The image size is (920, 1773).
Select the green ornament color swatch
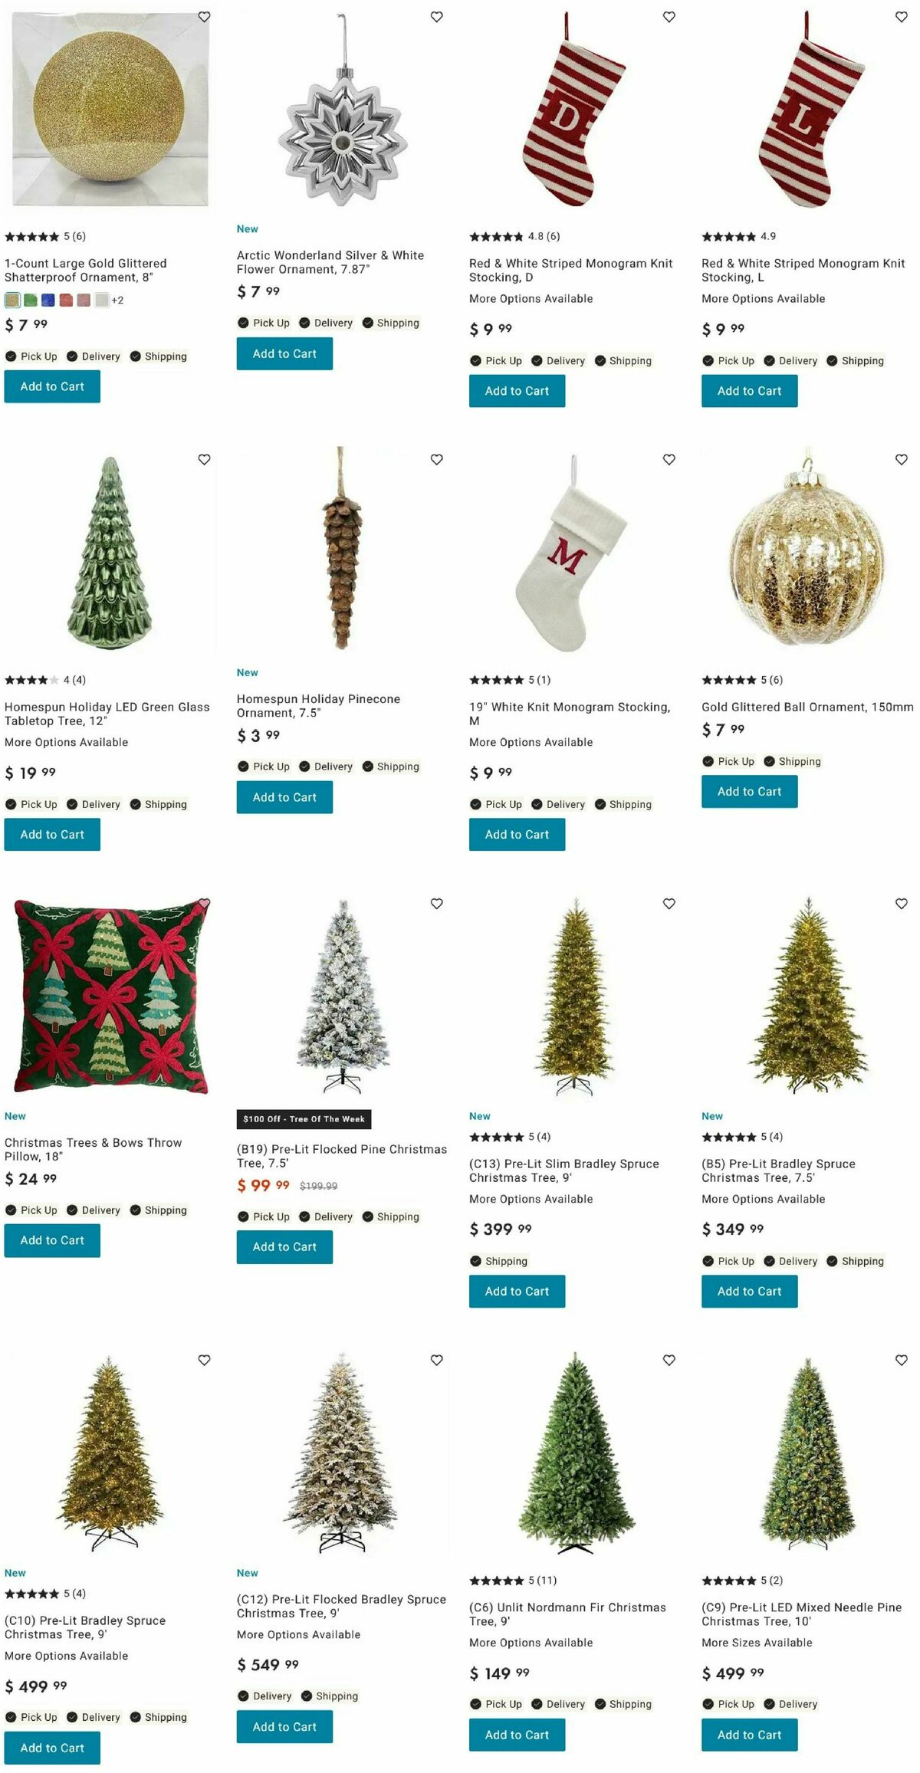(x=31, y=300)
